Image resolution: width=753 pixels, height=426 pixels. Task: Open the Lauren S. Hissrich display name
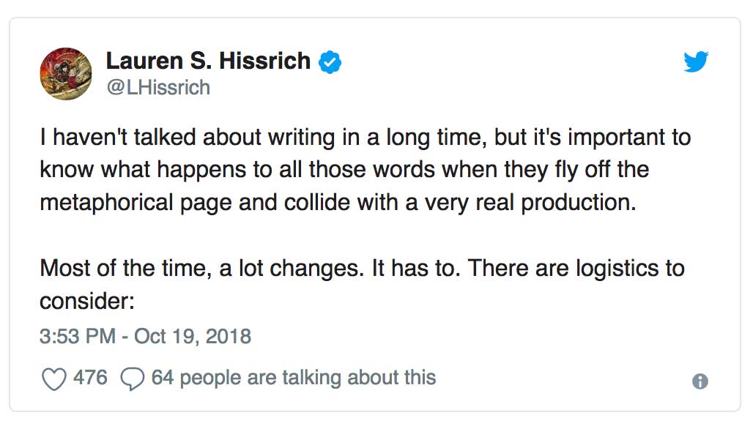point(209,61)
